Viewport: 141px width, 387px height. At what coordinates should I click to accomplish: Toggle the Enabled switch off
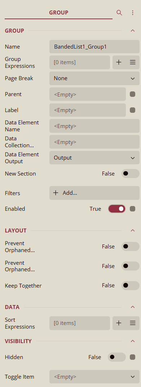click(x=117, y=209)
